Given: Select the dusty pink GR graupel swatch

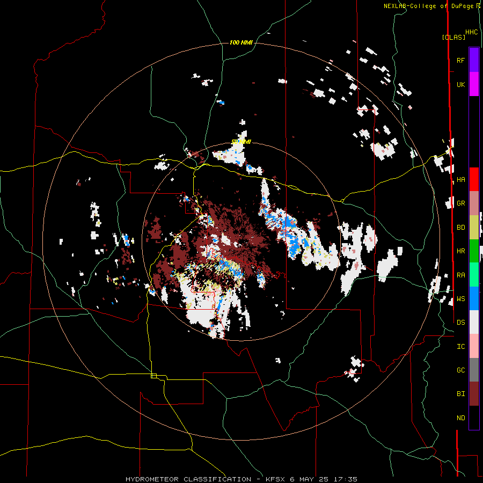Looking at the screenshot, I should (x=474, y=203).
